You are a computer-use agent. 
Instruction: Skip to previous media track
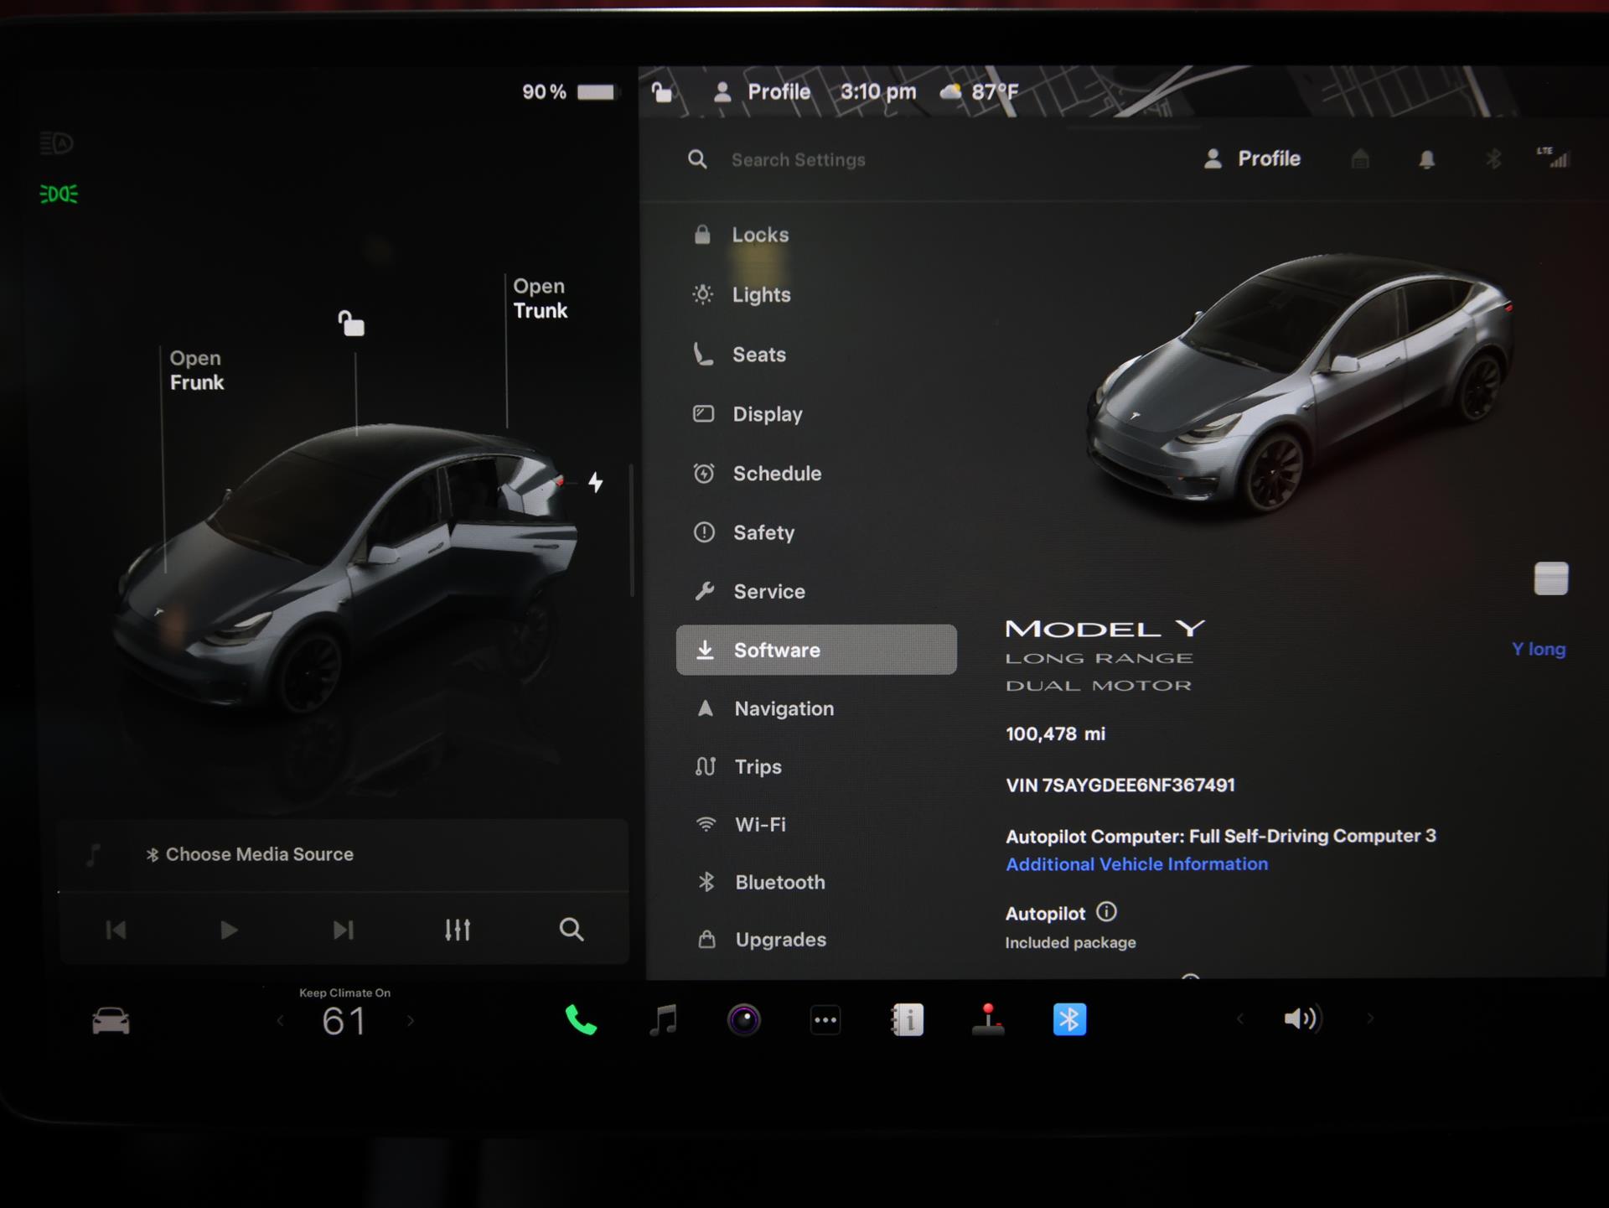[116, 930]
